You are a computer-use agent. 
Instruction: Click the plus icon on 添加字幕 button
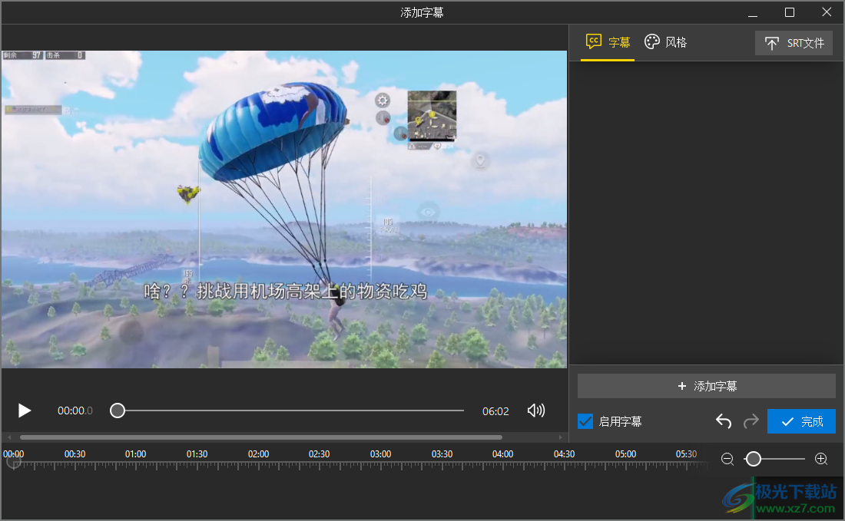click(x=681, y=386)
